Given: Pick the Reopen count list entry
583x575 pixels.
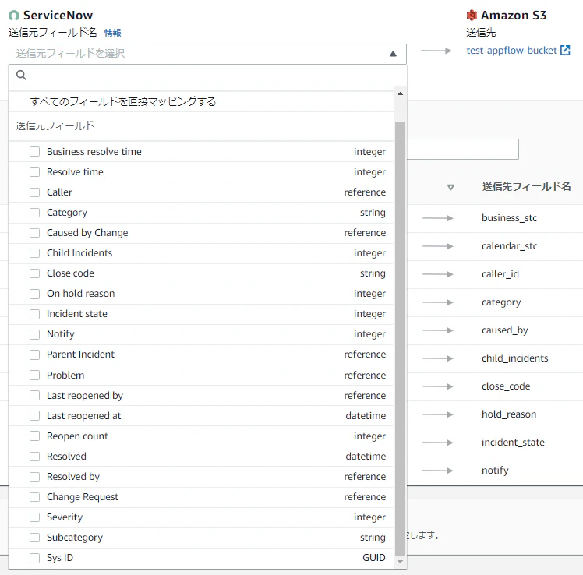Looking at the screenshot, I should click(x=201, y=436).
